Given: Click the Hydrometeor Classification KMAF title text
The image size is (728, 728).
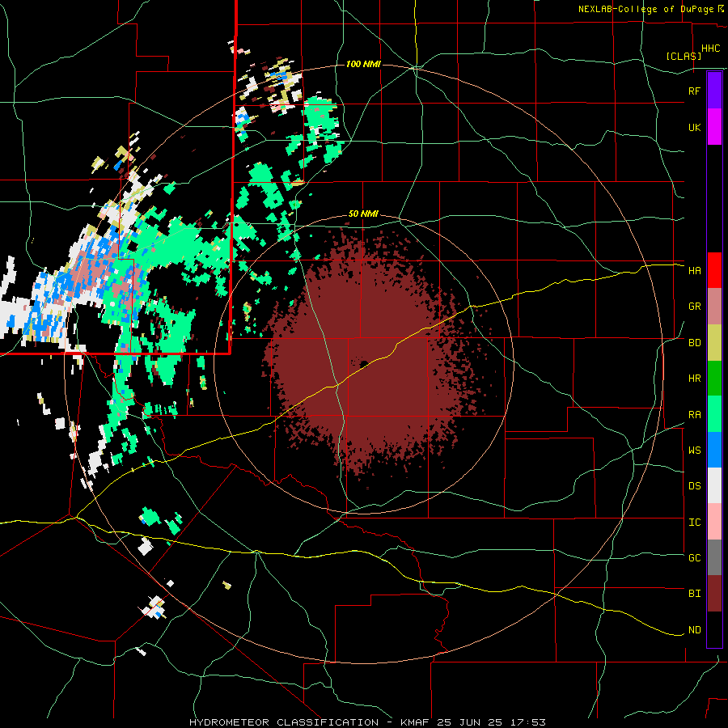Looking at the screenshot, I should point(367,722).
